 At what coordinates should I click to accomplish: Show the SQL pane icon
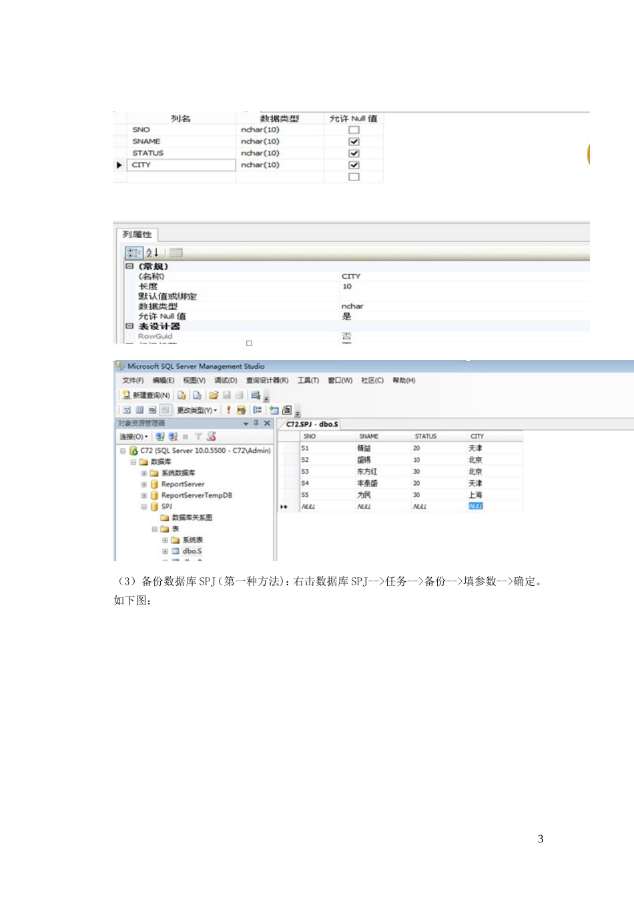152,410
